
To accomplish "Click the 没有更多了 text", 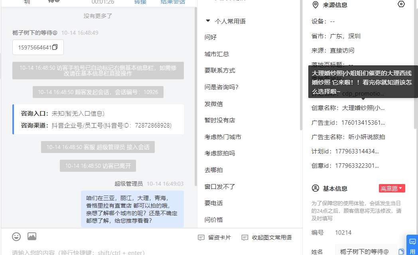I will click(x=98, y=16).
